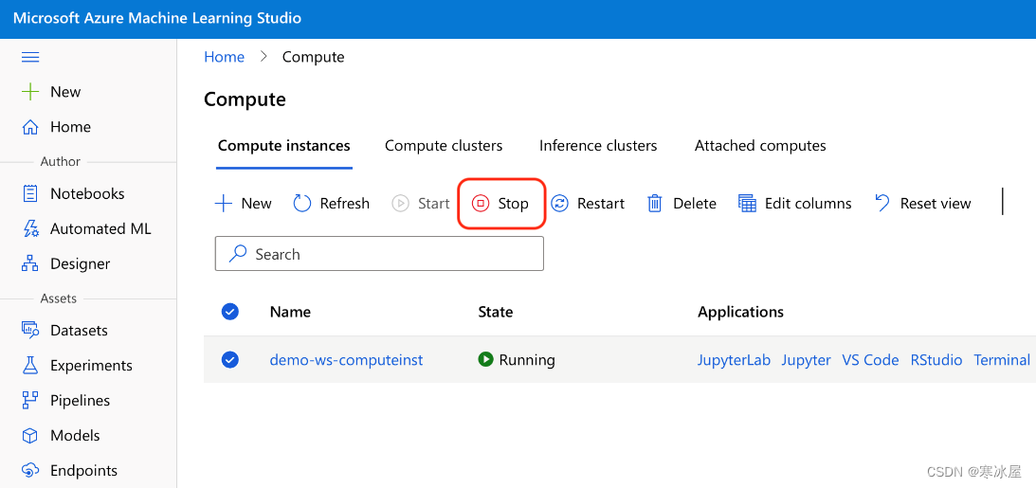
Task: Click the State column header
Action: click(x=496, y=312)
